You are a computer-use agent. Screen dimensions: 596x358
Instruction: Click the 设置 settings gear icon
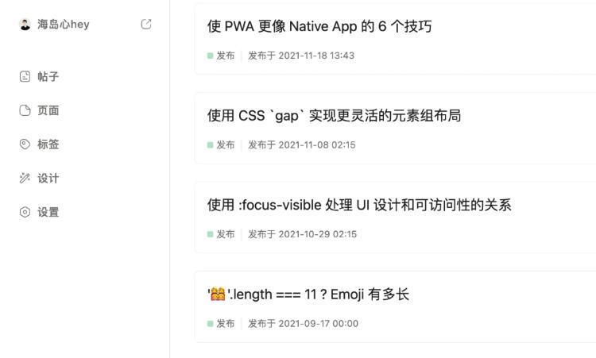click(25, 212)
